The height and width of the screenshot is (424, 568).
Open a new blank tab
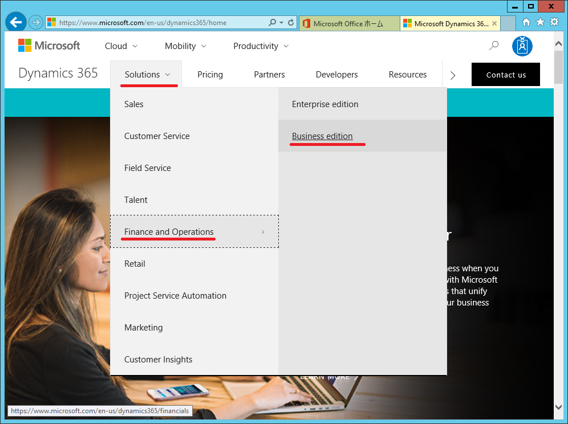(508, 23)
